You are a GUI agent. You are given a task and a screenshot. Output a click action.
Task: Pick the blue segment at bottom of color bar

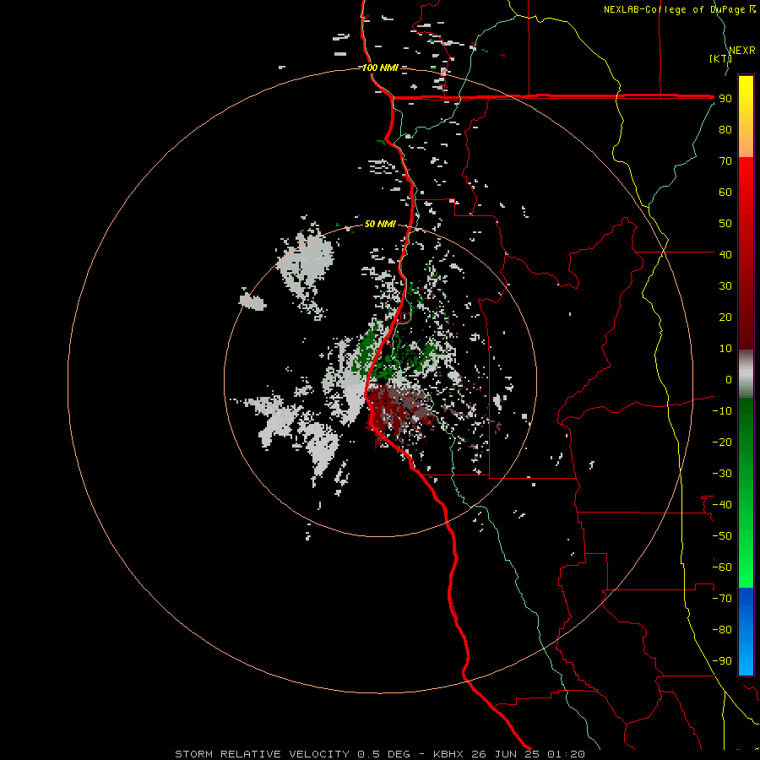[746, 631]
